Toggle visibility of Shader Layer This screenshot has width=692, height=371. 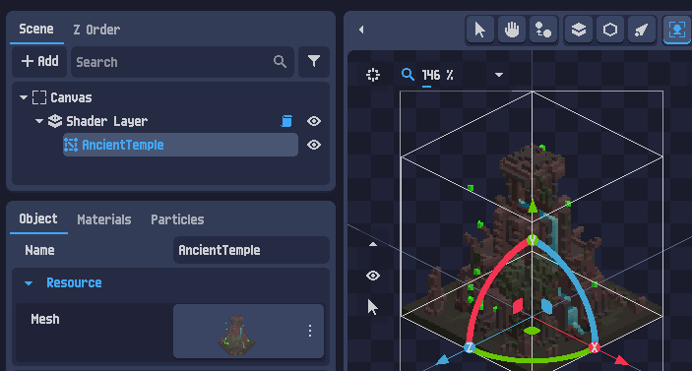click(x=314, y=121)
